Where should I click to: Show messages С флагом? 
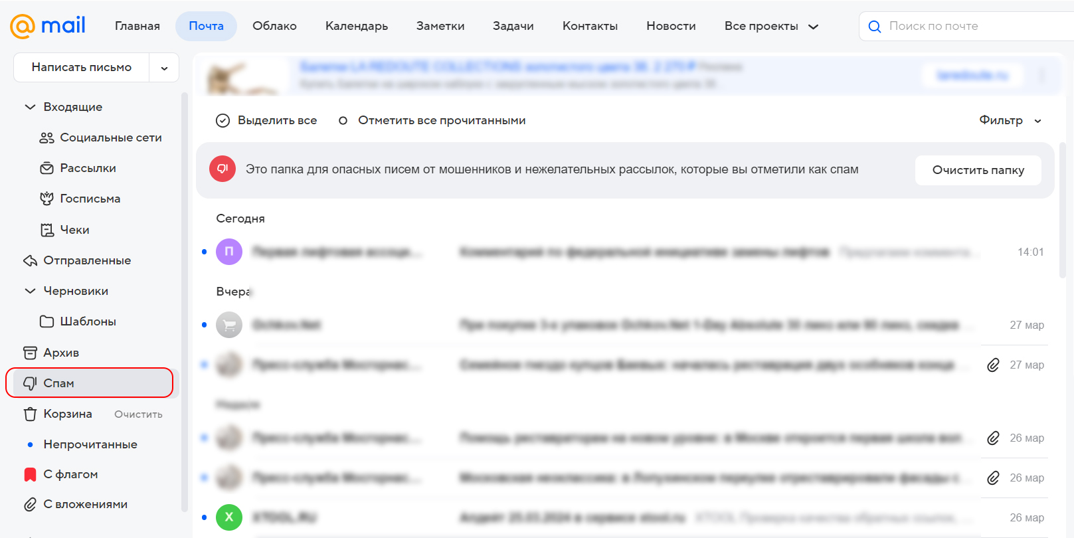(70, 474)
